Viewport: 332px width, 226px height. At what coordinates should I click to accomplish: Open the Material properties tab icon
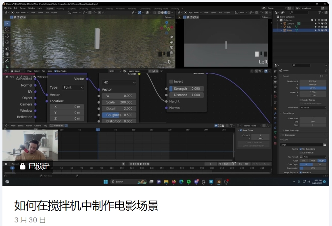(x=275, y=137)
